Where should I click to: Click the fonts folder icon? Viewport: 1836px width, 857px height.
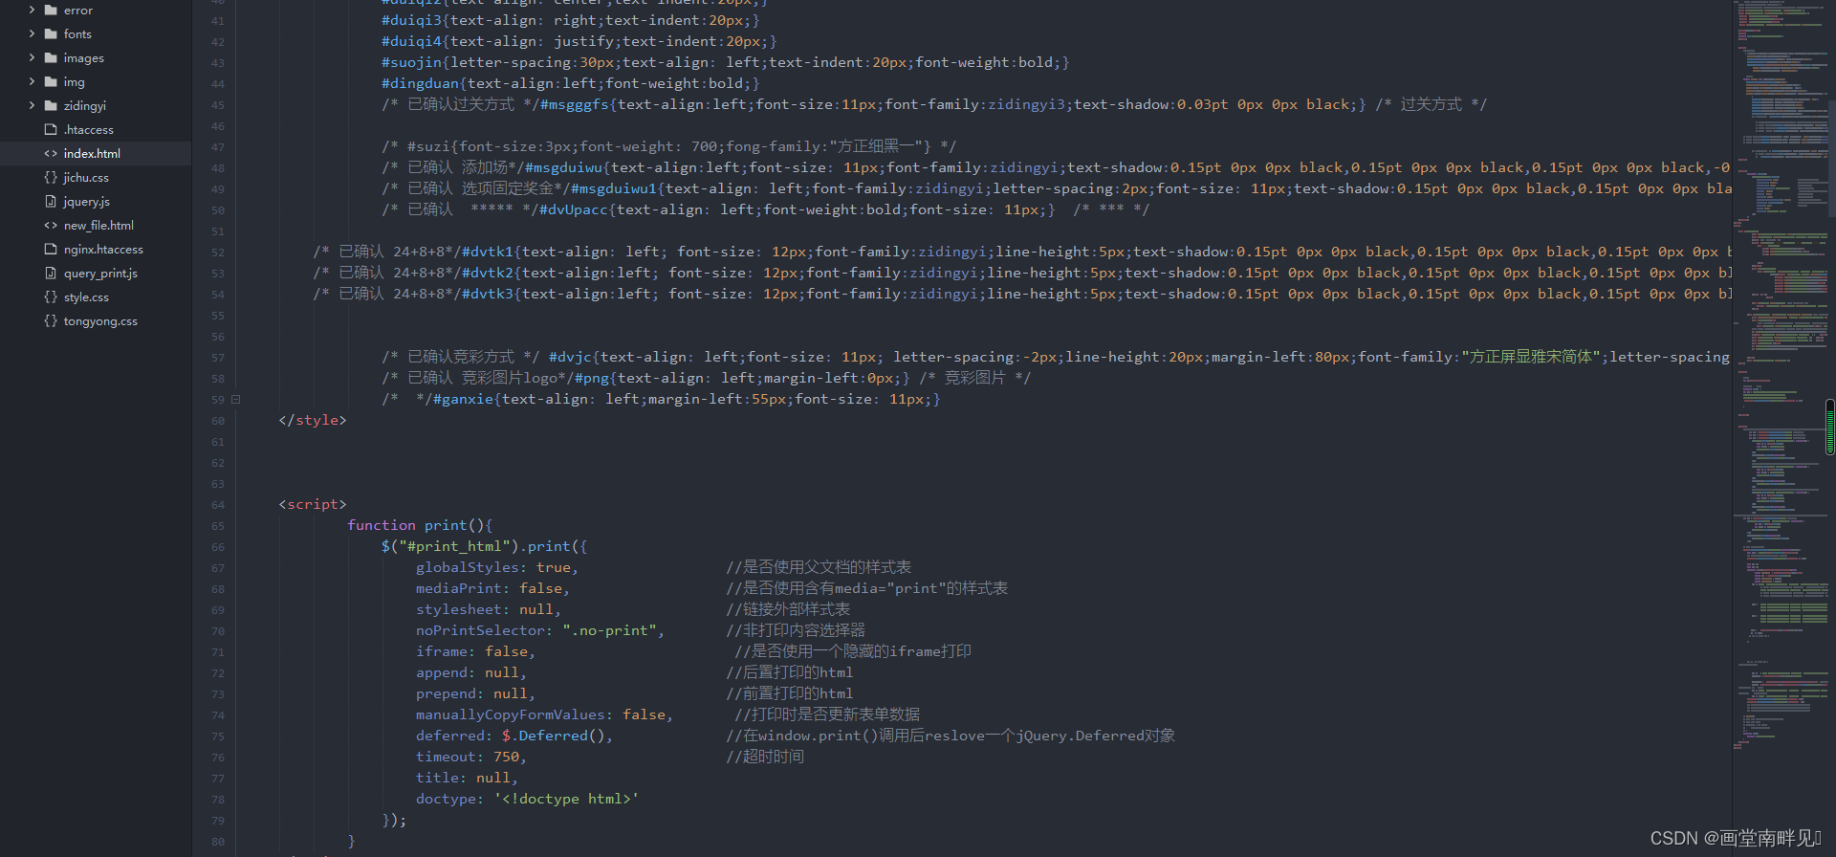(51, 33)
